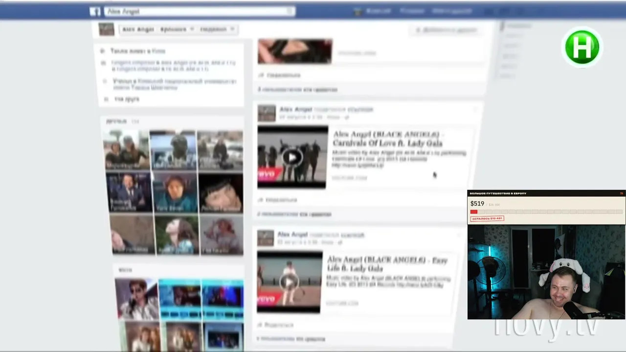This screenshot has height=352, width=626.
Task: Open the Хроника dropdown in the profile header
Action: (178, 29)
